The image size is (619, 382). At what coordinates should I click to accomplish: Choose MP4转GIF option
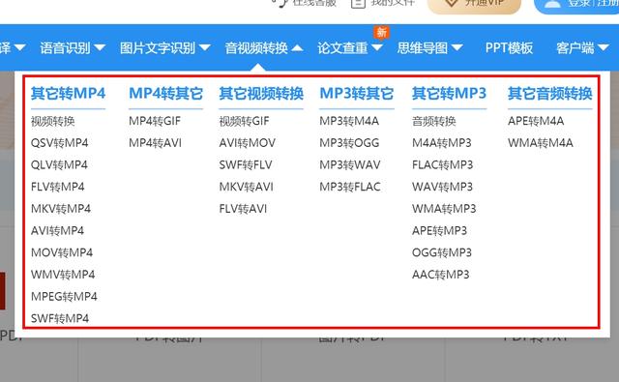155,121
